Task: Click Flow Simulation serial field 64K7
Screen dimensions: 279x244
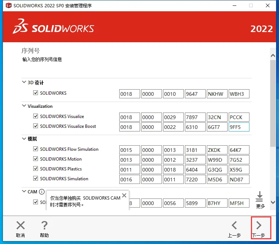Action: [x=239, y=150]
